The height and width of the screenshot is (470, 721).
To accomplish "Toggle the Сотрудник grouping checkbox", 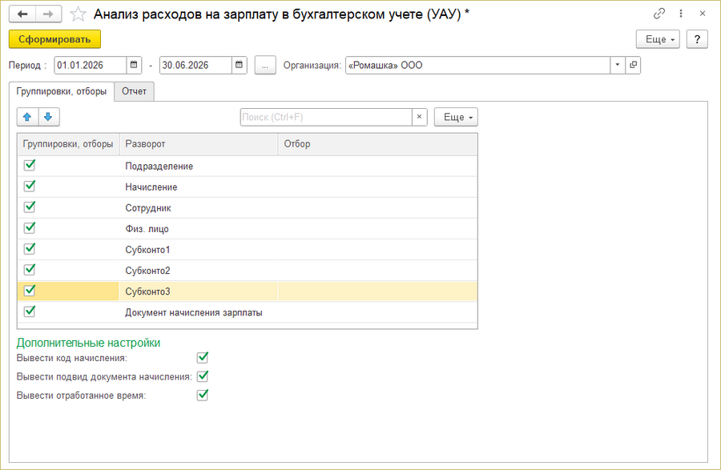I will pyautogui.click(x=30, y=207).
